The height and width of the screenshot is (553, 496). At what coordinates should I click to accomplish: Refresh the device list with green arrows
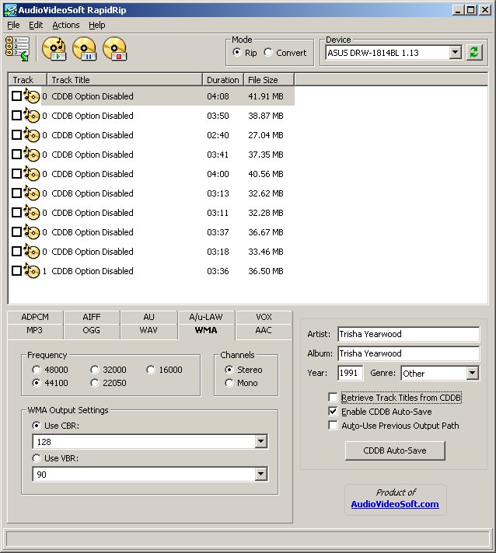(474, 53)
